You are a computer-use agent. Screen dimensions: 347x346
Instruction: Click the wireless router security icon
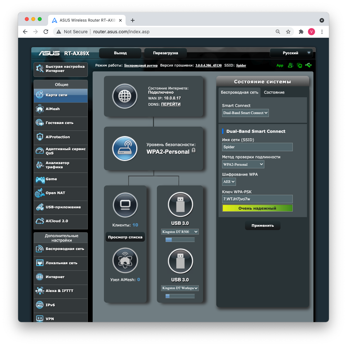click(125, 148)
